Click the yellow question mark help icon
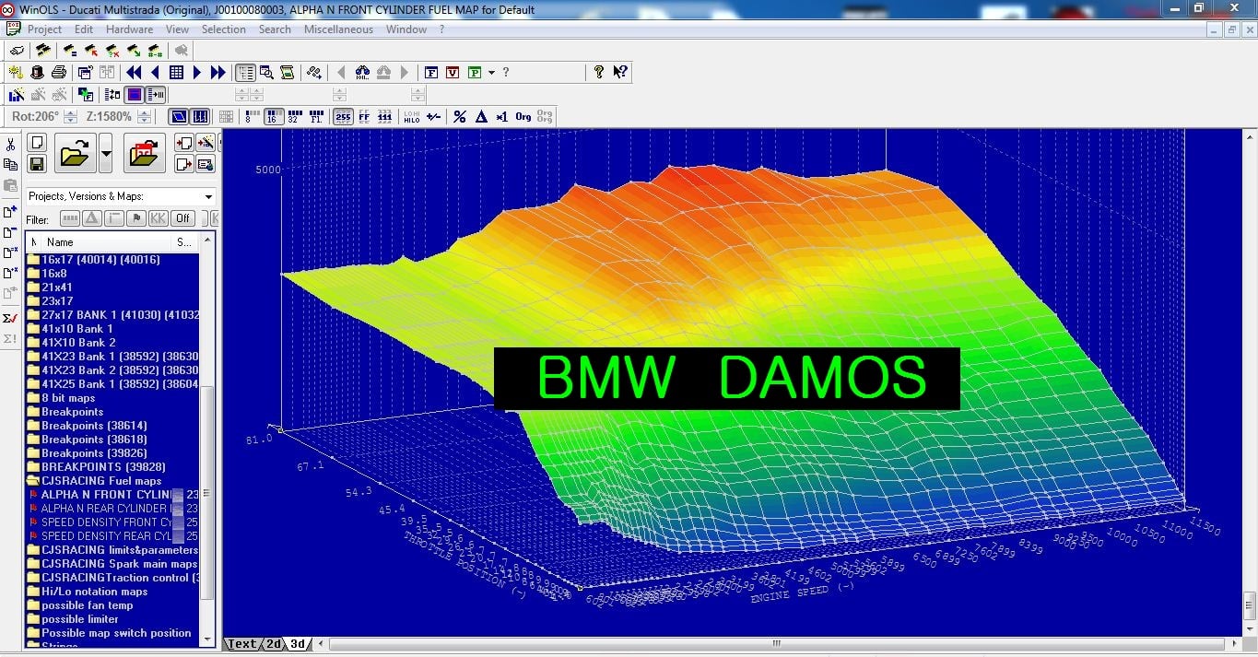The image size is (1258, 657). [x=599, y=72]
